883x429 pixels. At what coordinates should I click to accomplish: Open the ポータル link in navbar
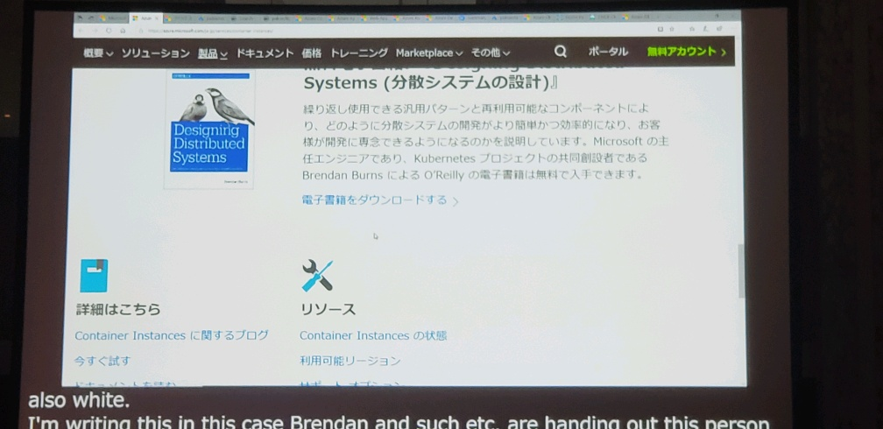point(608,52)
